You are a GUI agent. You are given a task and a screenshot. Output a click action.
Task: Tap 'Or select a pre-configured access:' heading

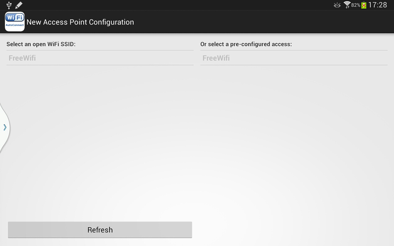[246, 44]
